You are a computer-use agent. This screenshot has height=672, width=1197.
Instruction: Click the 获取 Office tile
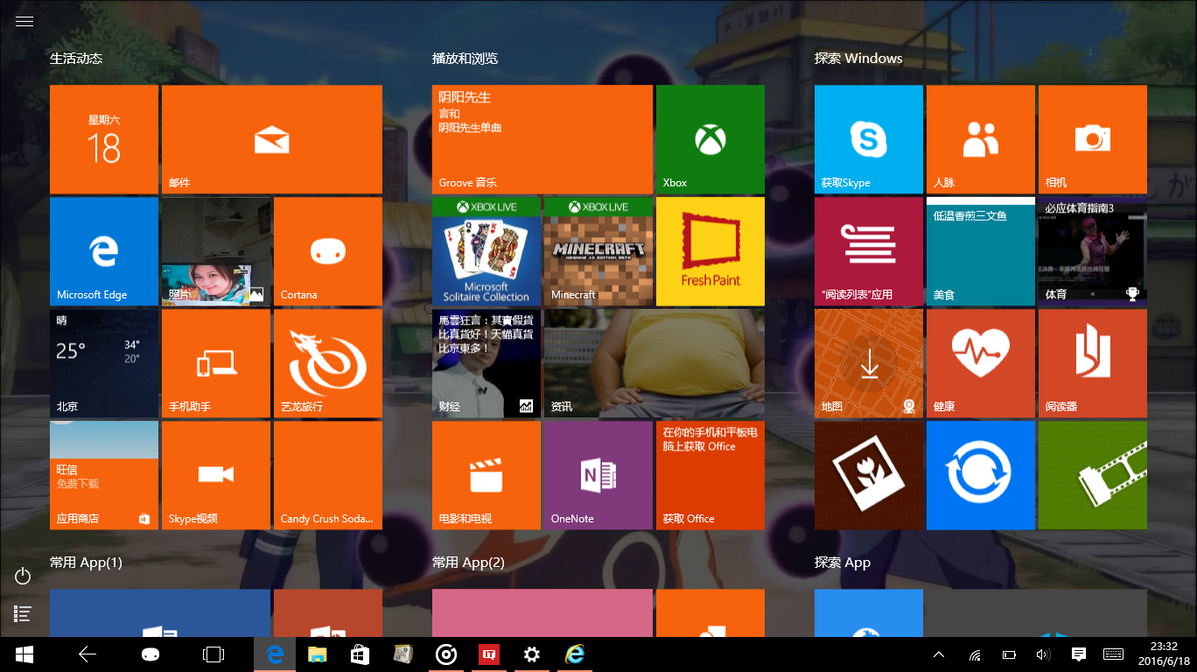[710, 475]
